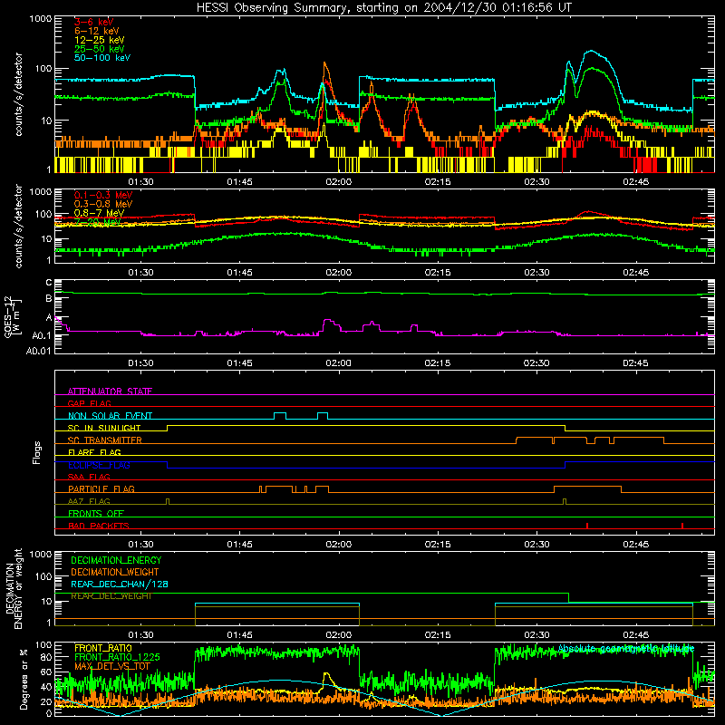Click 02:30 tick under the Flags plot

536,545
